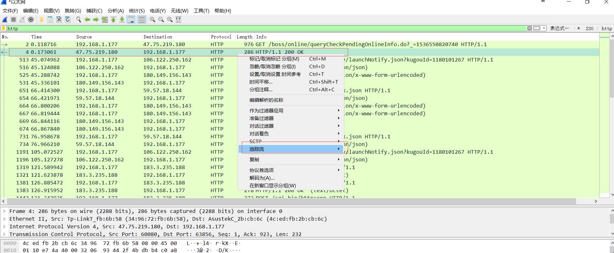
Task: Open a capture file via folder icon
Action: pos(41,20)
